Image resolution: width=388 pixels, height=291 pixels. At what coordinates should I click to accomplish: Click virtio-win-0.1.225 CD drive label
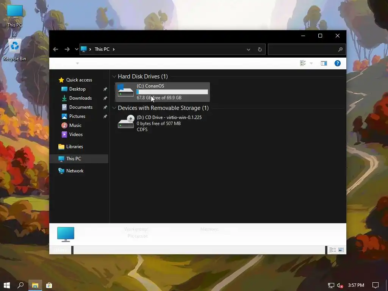(169, 117)
